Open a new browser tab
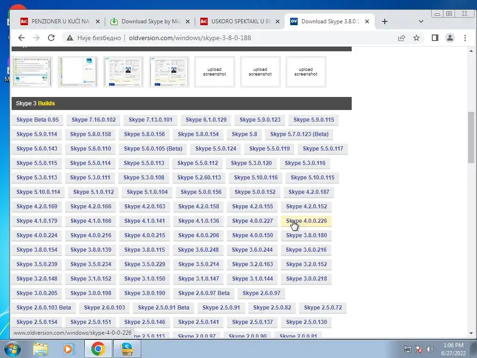 384,21
